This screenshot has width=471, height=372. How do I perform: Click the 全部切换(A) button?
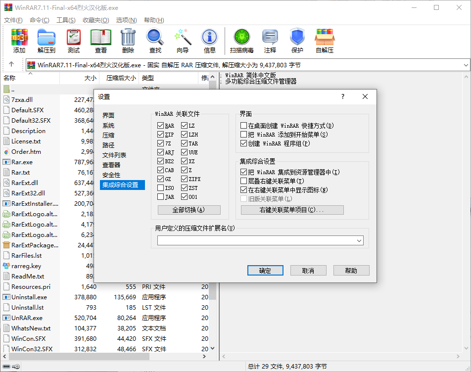[189, 210]
